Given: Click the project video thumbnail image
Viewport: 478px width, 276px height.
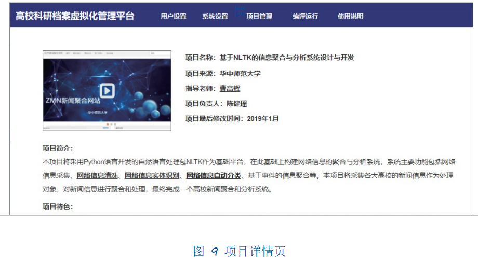Looking at the screenshot, I should tap(107, 91).
